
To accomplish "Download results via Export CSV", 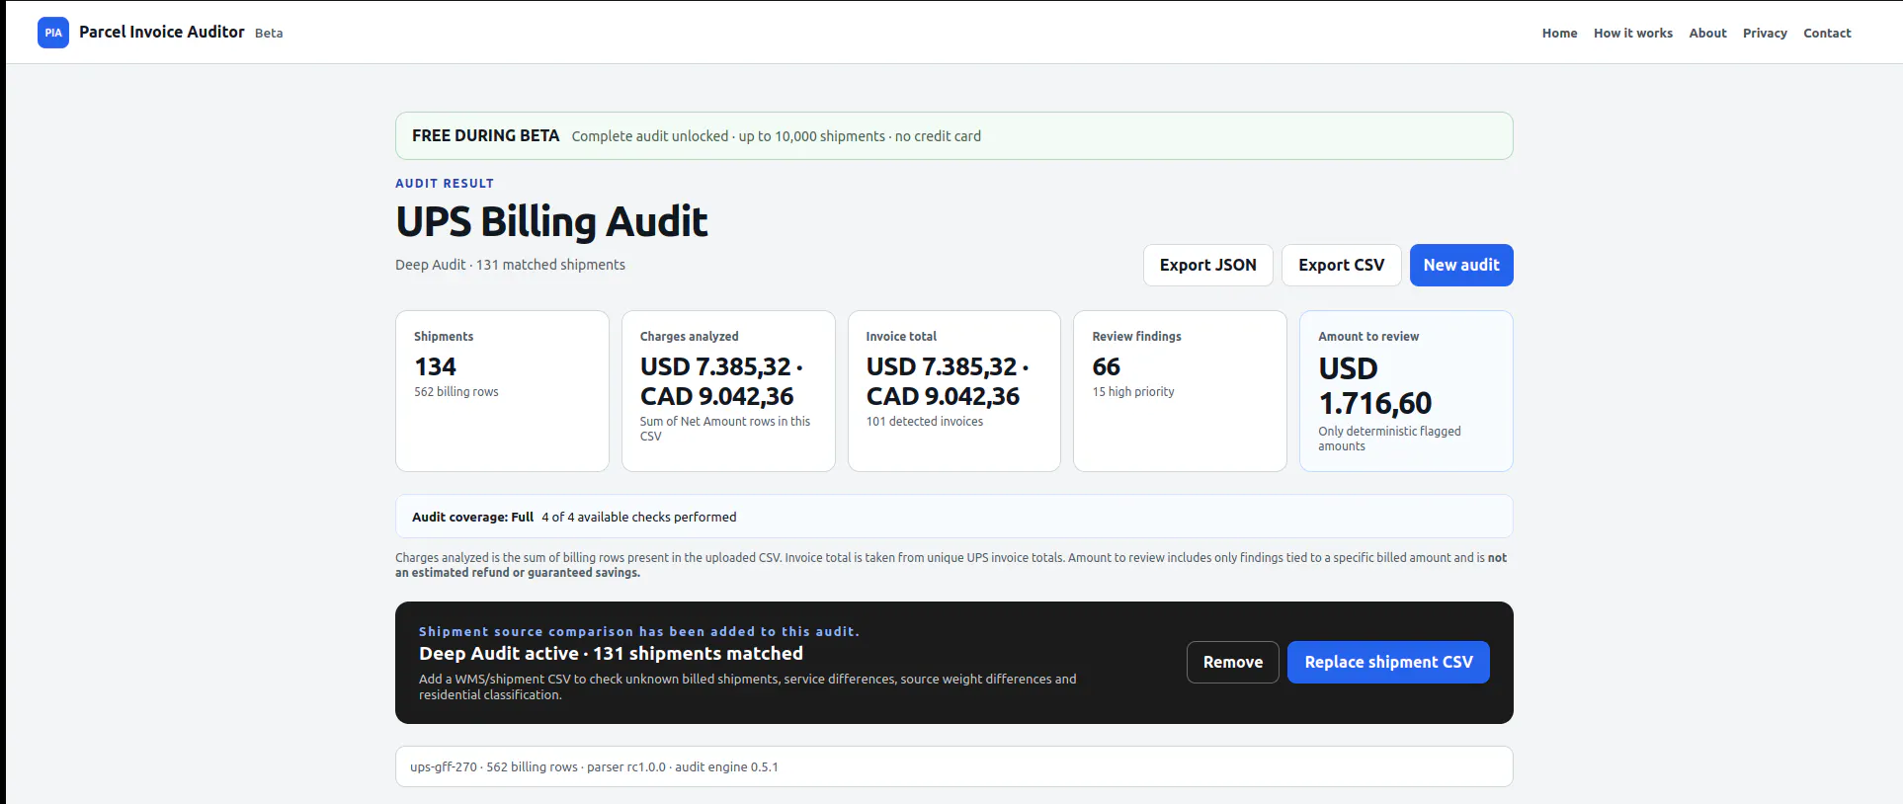I will click(1341, 265).
